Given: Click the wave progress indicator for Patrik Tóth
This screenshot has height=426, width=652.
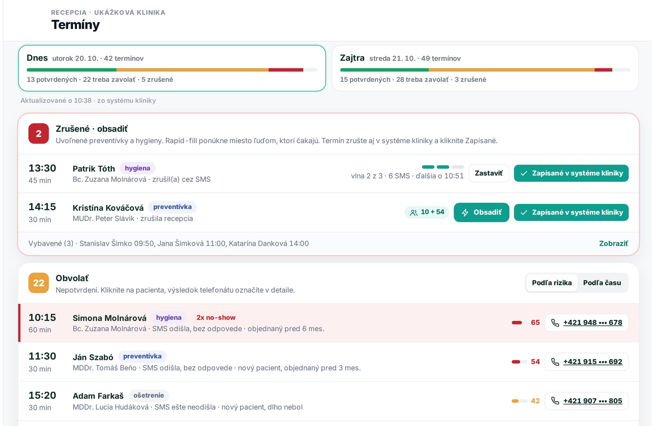Looking at the screenshot, I should [443, 167].
